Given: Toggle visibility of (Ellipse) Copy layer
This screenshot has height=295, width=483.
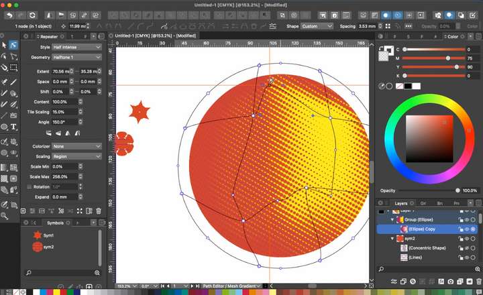Looking at the screenshot, I should (x=466, y=229).
